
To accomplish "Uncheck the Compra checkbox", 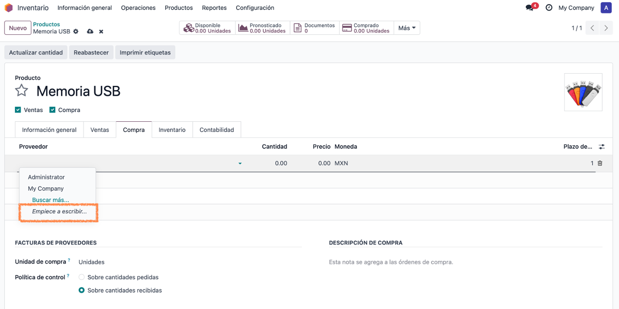I will pyautogui.click(x=52, y=110).
